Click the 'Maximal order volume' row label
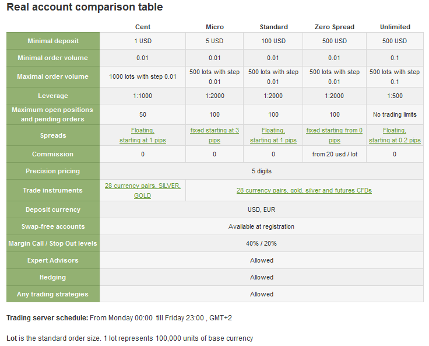 click(53, 76)
